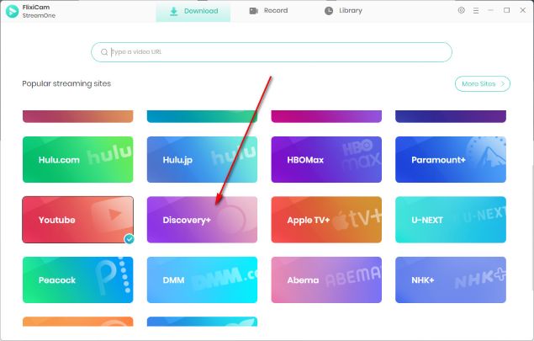The image size is (534, 341).
Task: Select the Paramount+ site card
Action: pos(451,160)
